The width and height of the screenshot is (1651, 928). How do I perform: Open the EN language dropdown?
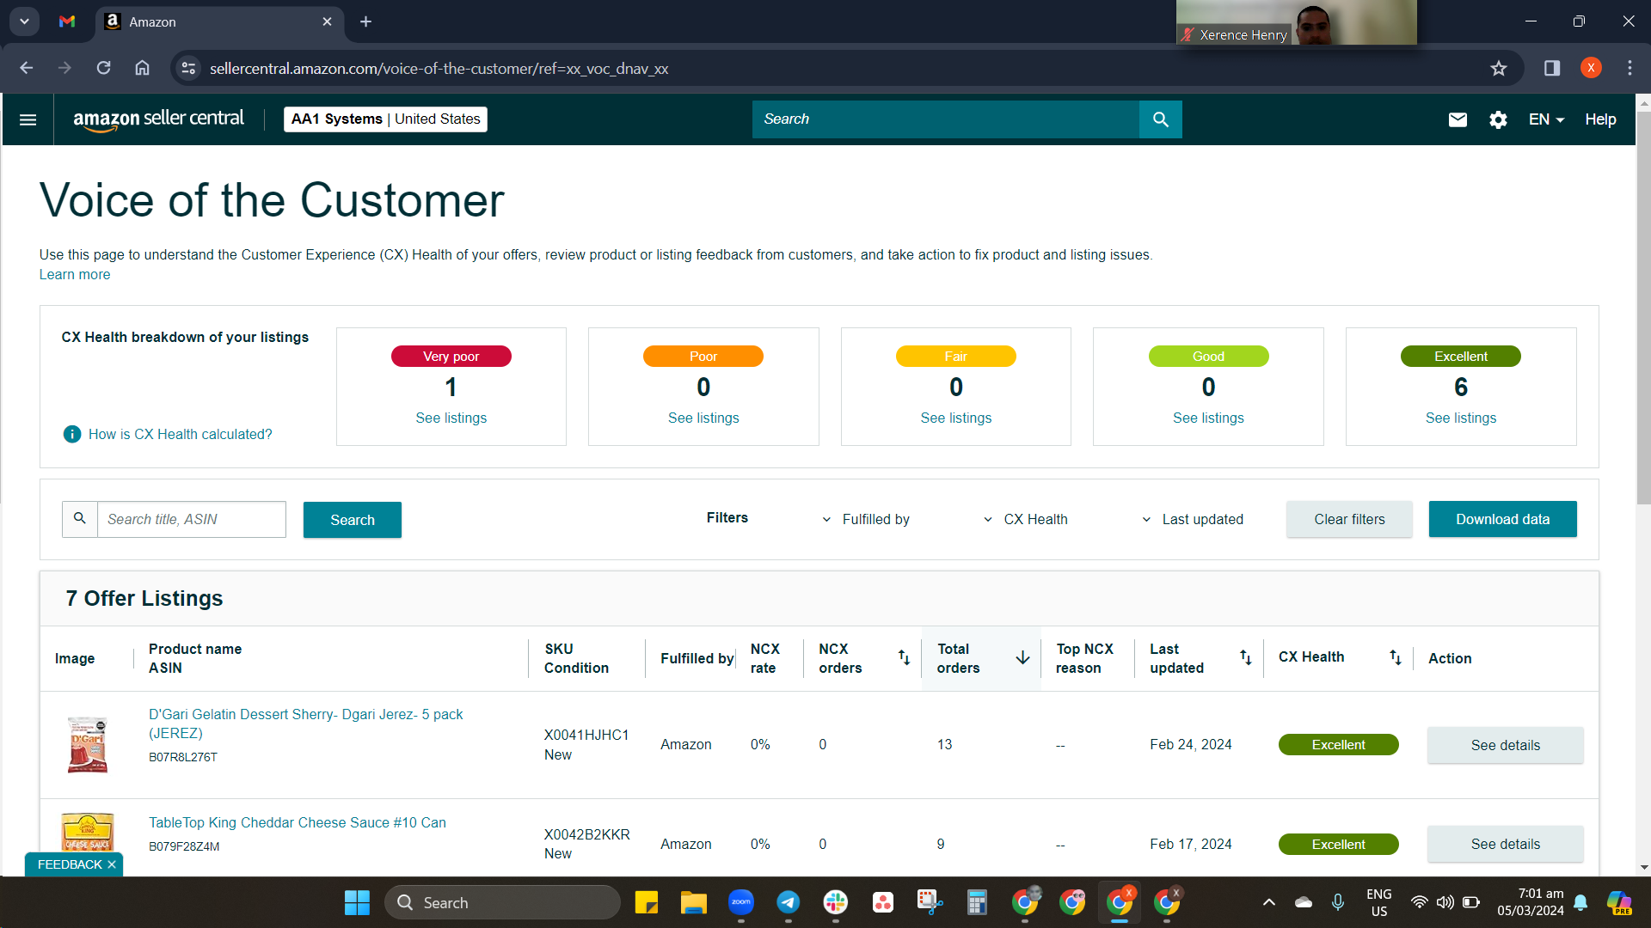pos(1546,119)
